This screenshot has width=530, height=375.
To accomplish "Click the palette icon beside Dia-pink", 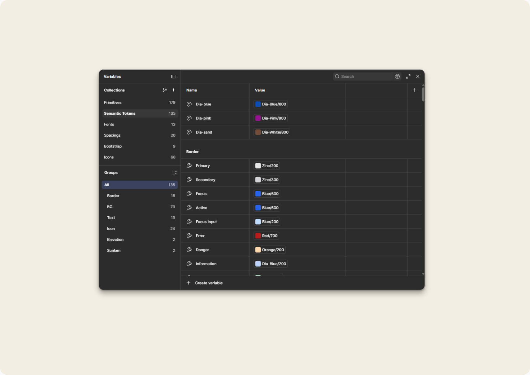I will coord(189,118).
